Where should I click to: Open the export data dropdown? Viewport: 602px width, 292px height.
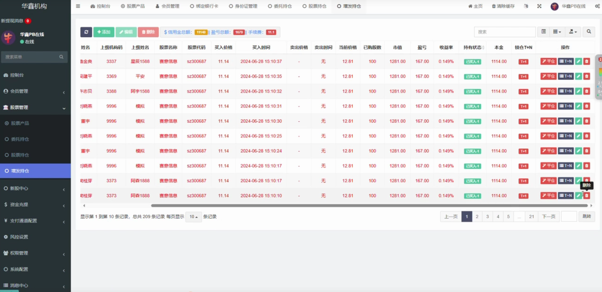pos(573,32)
